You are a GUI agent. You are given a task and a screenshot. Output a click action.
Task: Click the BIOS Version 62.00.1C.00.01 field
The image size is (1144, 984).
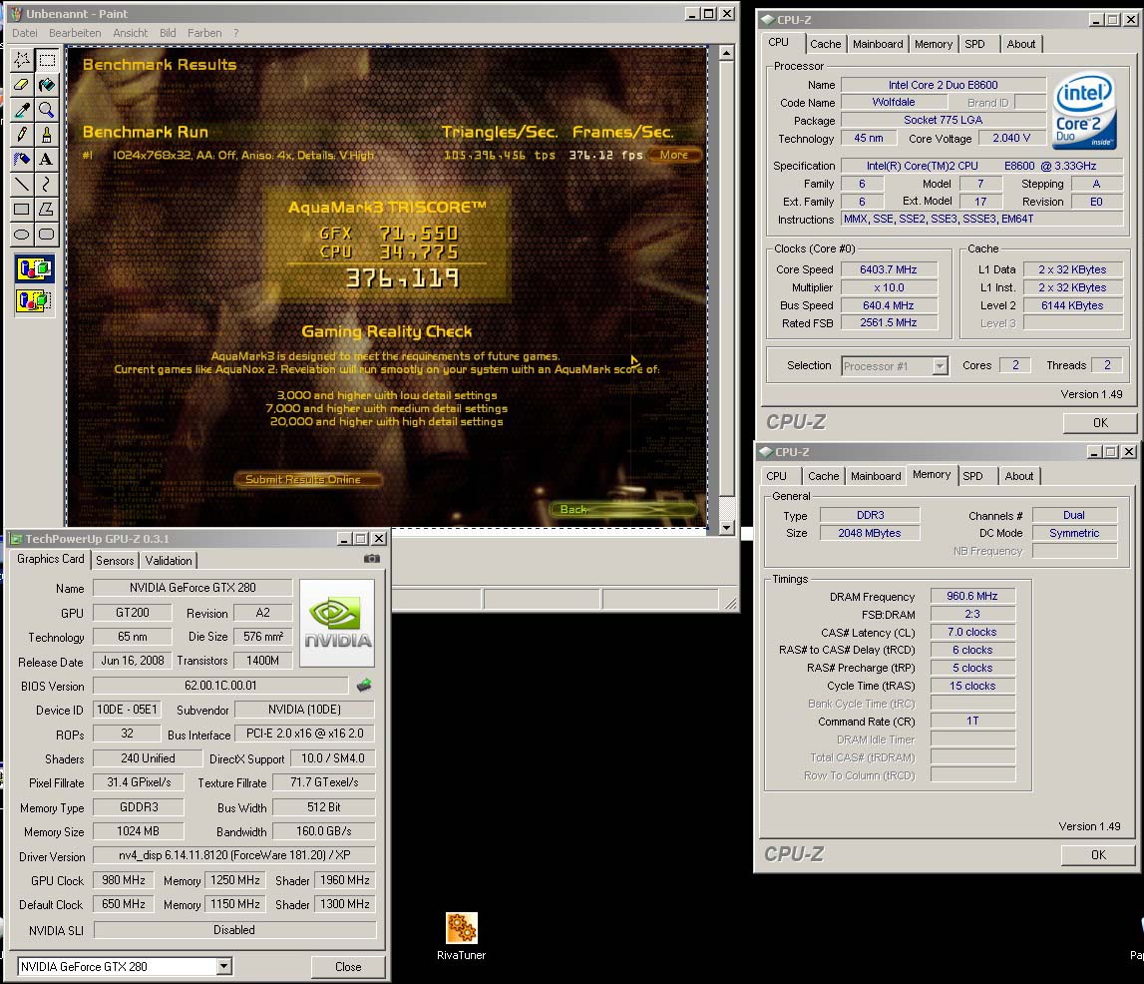pyautogui.click(x=220, y=686)
